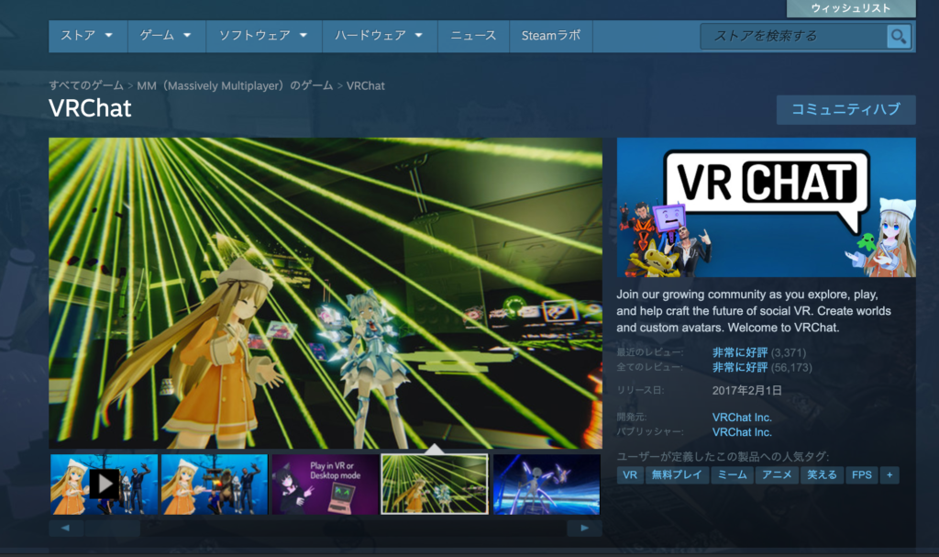
Task: Open the ソフトウェア dropdown menu
Action: [x=263, y=36]
